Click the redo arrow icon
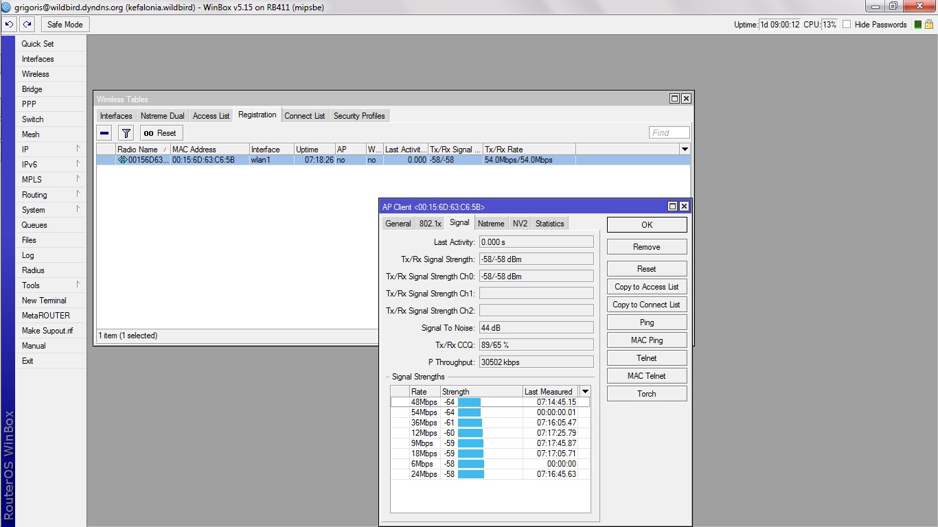Image resolution: width=938 pixels, height=527 pixels. [x=27, y=25]
